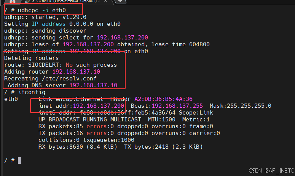
Task: Click the MAC address 'A2:DB:36:B5:4A:36'
Action: coord(164,99)
